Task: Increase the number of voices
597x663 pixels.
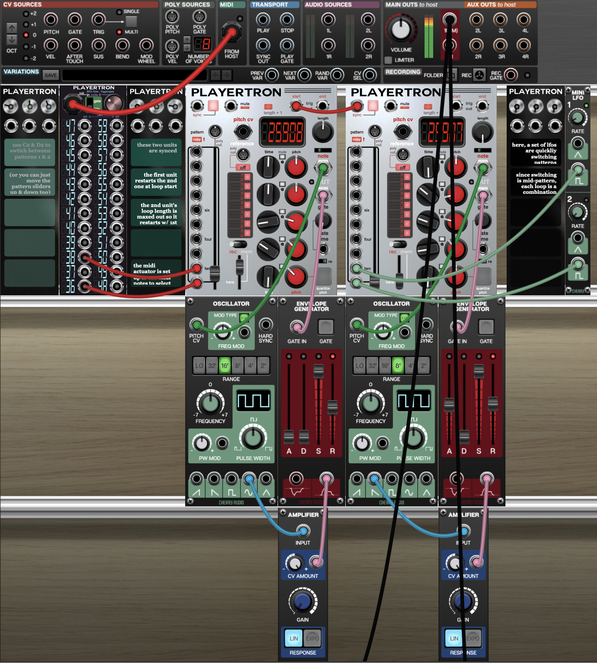Action: (187, 40)
